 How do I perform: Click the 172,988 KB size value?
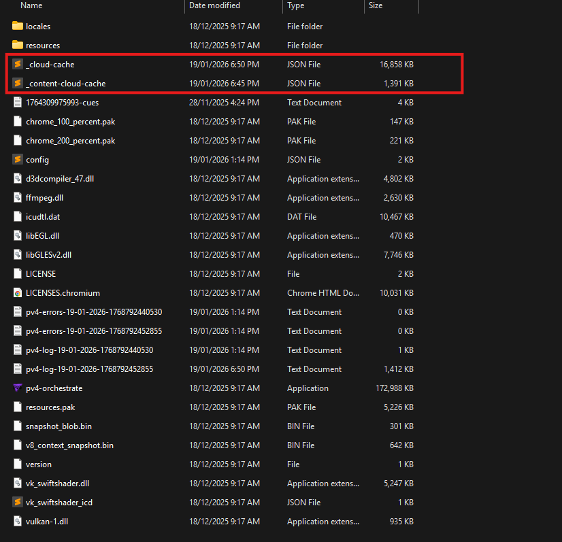[394, 388]
